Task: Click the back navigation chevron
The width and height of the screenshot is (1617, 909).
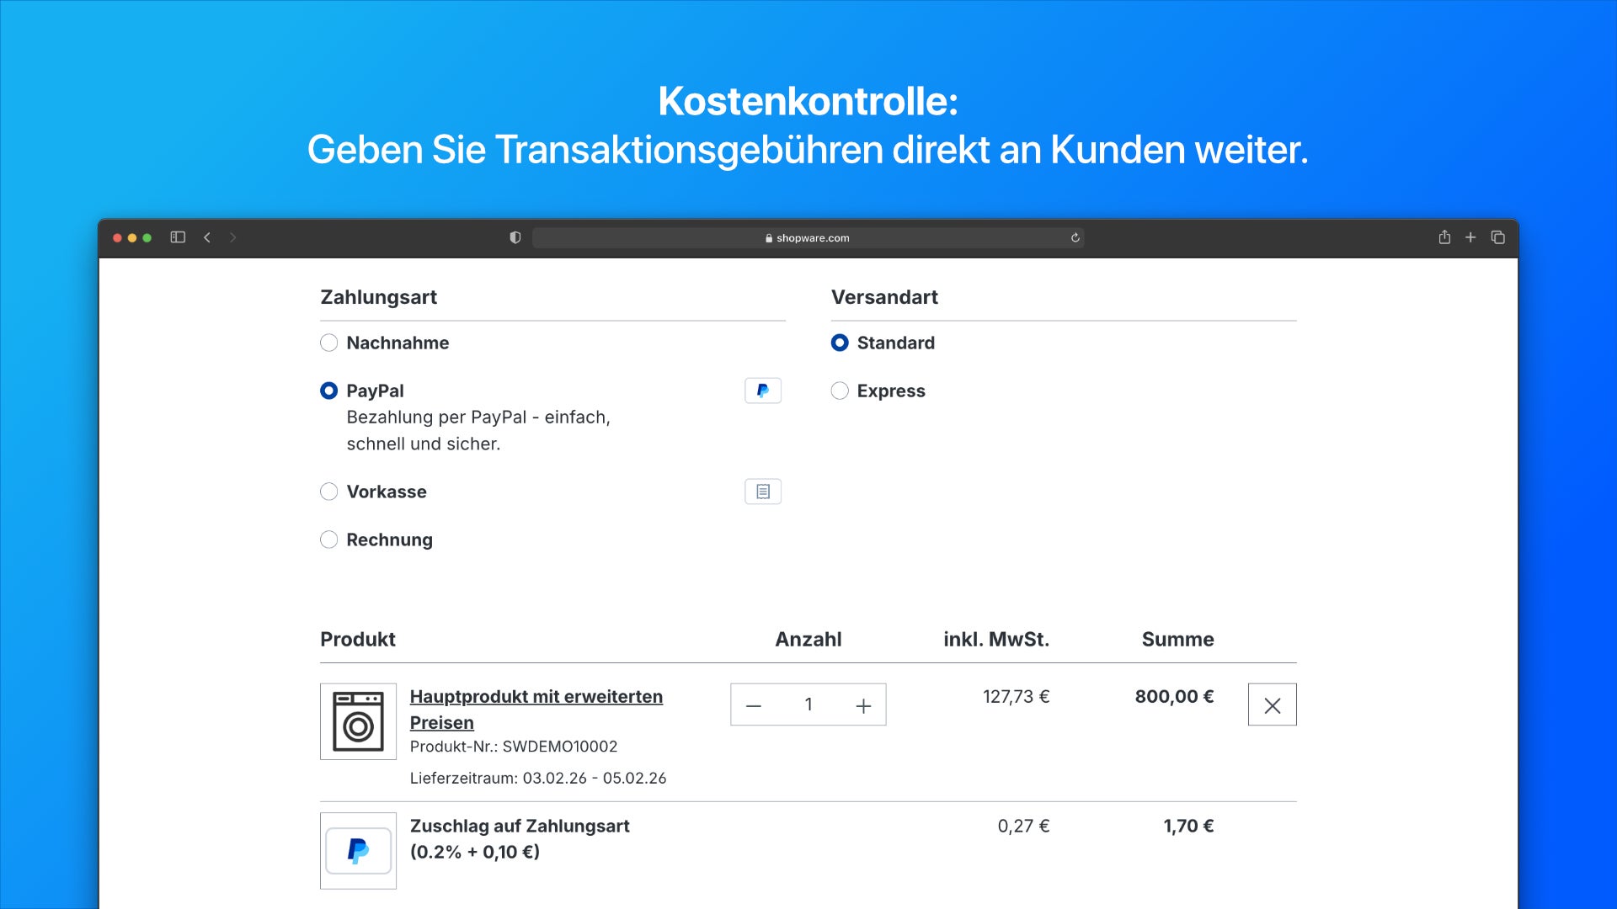Action: pos(207,237)
